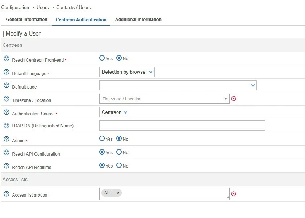Open the Additional Information tab

(138, 20)
